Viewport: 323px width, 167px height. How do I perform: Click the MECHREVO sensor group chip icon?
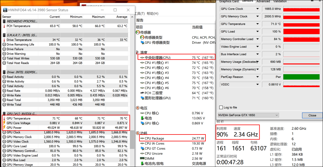4,21
